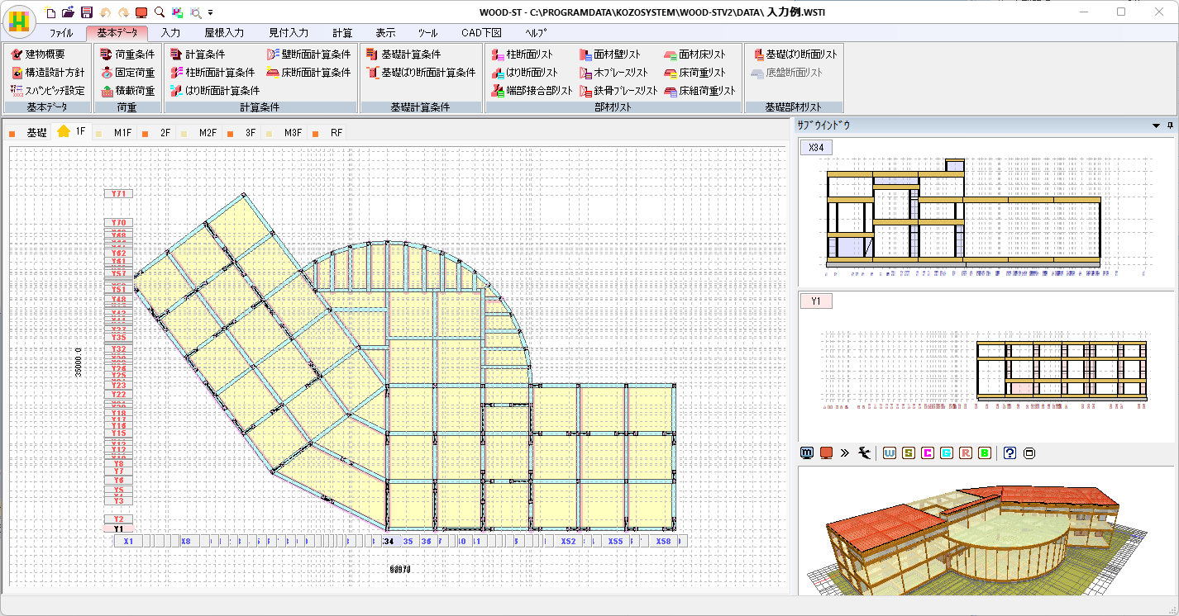Toggle the green B display button
This screenshot has height=616, width=1179.
986,453
